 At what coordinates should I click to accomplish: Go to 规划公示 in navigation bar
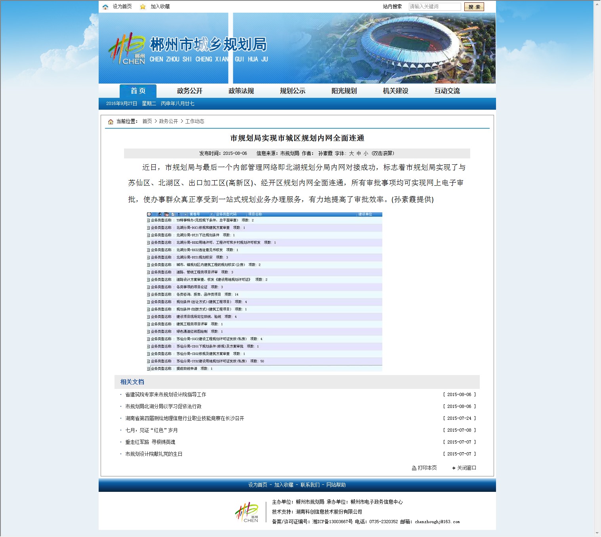pos(292,91)
